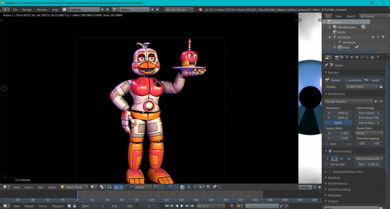Click the Animation render button
Image resolution: width=390 pixels, height=209 pixels.
(x=353, y=80)
